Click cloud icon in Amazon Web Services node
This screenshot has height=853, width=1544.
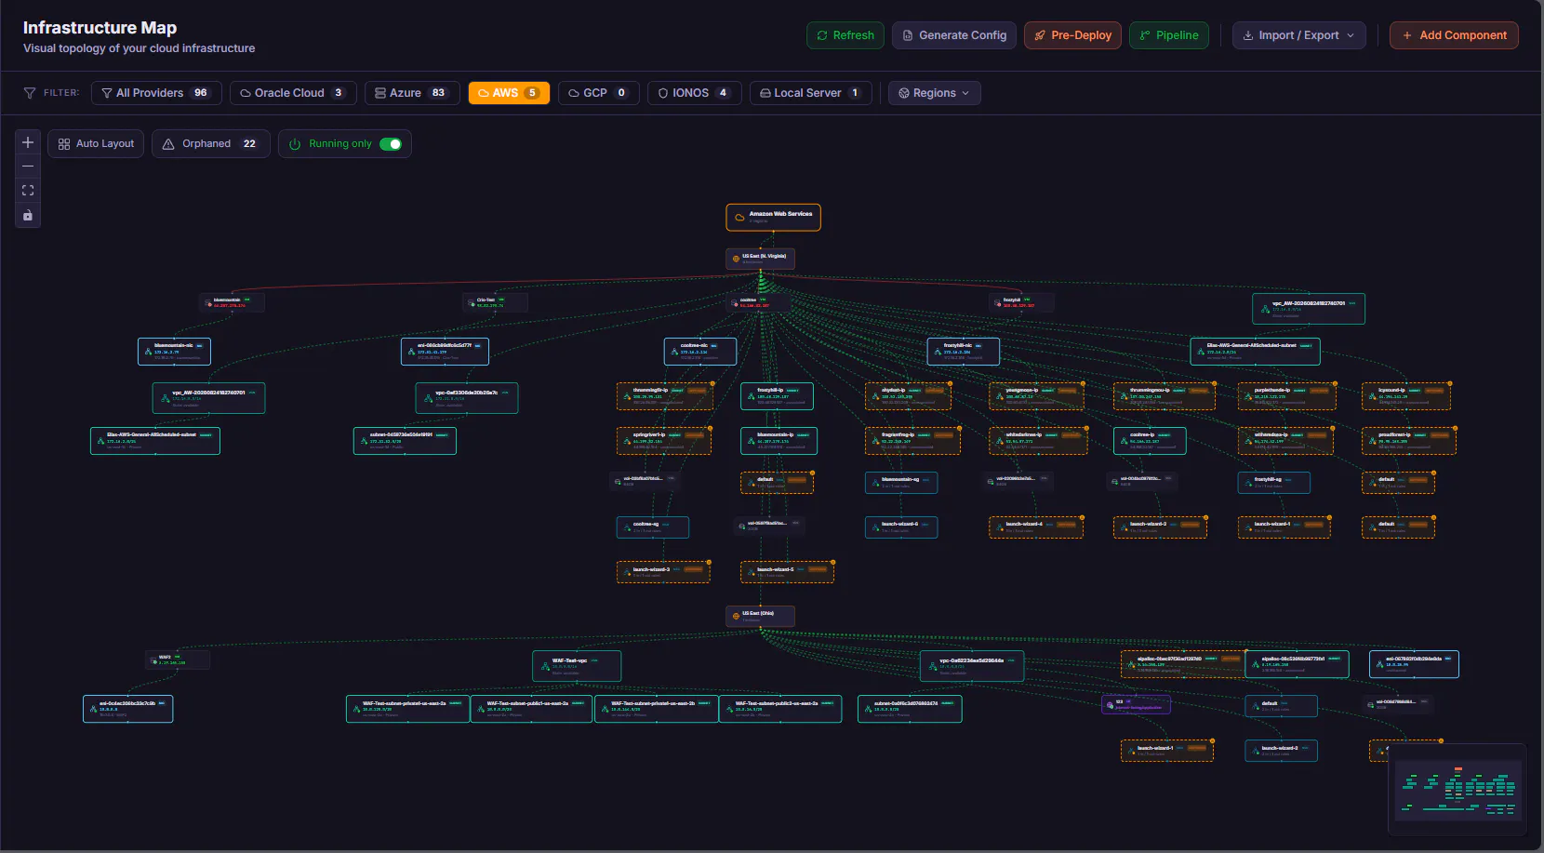click(x=739, y=218)
